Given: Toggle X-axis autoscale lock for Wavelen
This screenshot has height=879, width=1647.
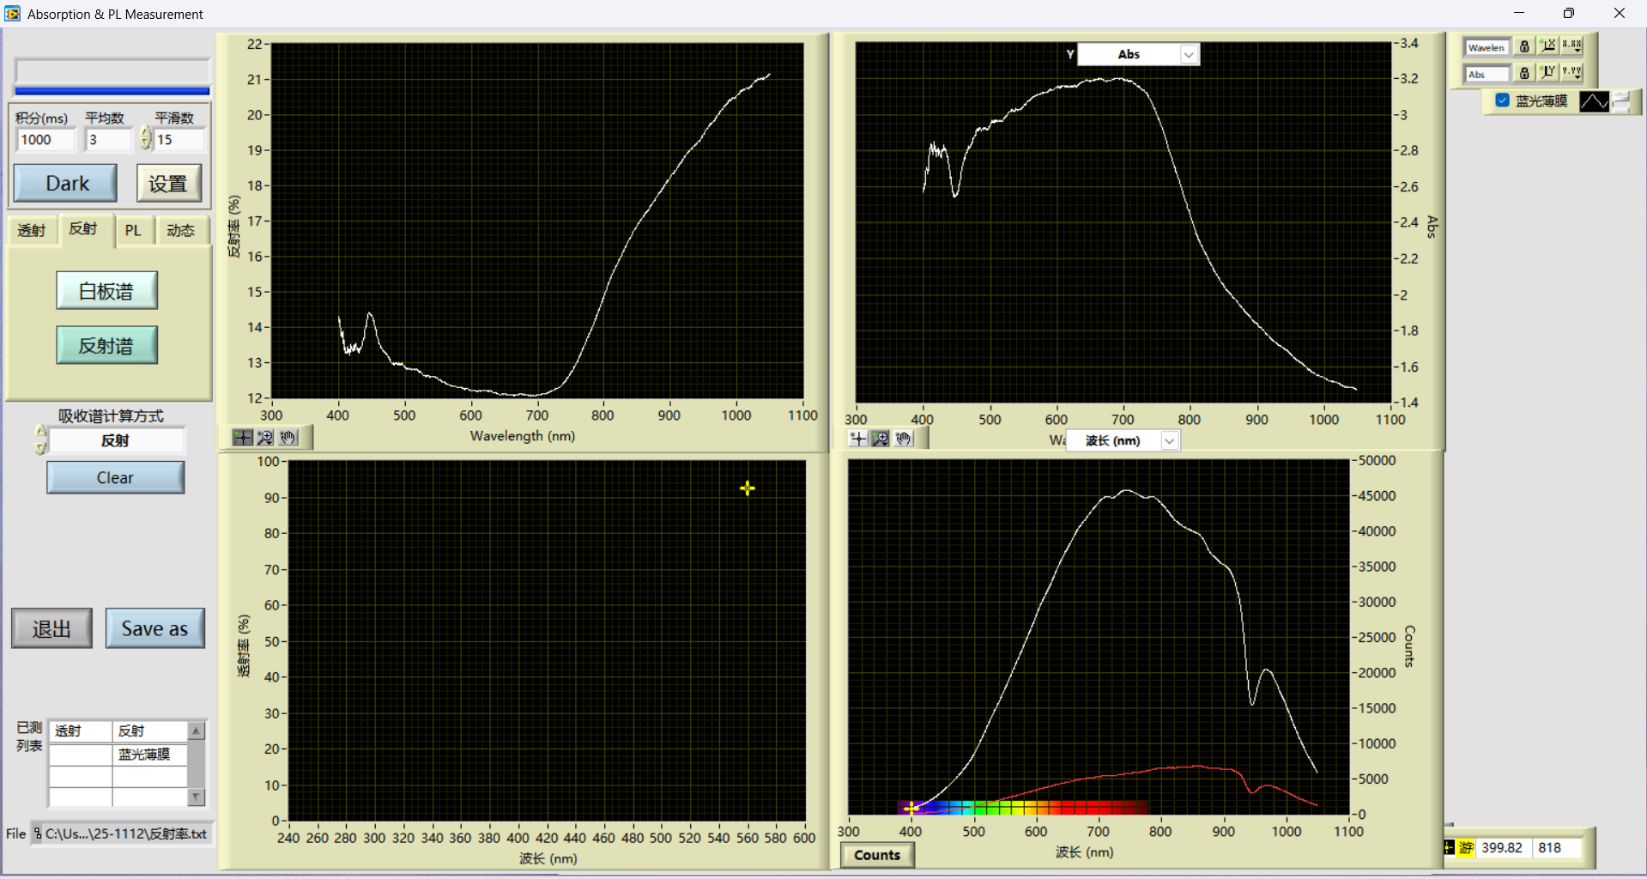Looking at the screenshot, I should coord(1524,46).
